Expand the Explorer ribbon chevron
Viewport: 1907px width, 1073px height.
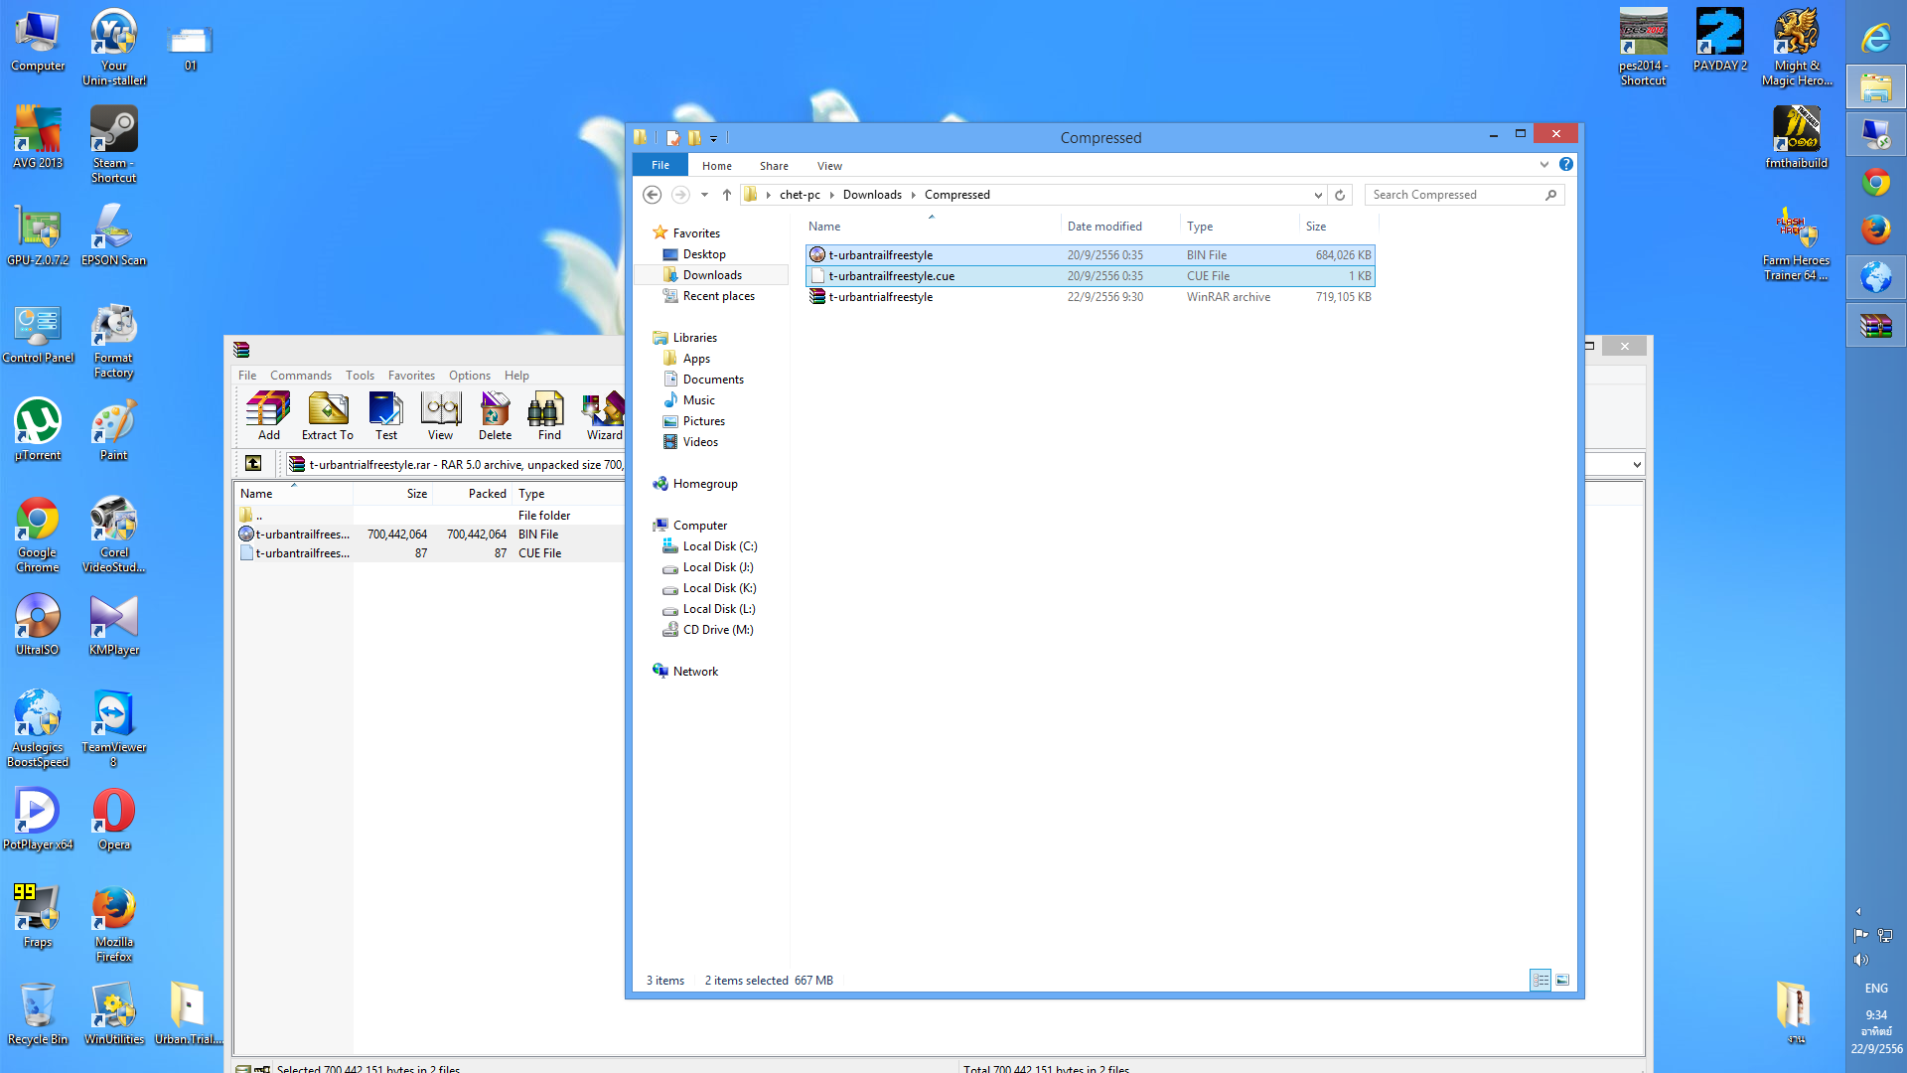pyautogui.click(x=1543, y=165)
